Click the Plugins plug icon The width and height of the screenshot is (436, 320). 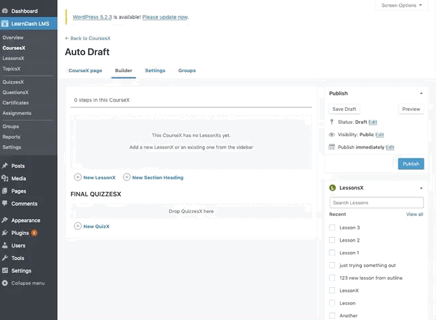click(x=5, y=233)
